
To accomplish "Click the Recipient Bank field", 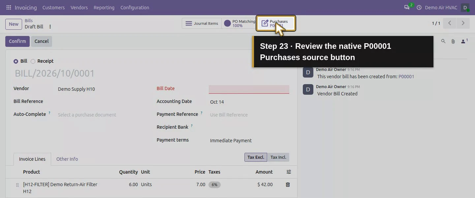I will point(249,128).
